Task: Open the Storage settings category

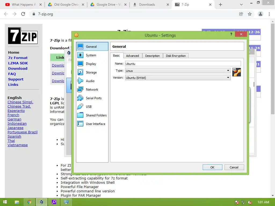Action: 92,72
